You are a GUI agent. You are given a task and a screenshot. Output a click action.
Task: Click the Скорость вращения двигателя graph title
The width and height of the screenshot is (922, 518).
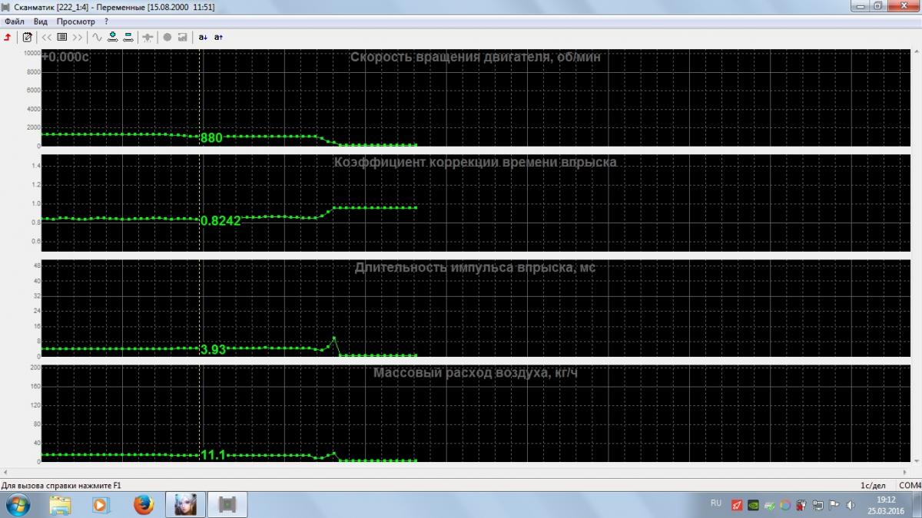476,57
